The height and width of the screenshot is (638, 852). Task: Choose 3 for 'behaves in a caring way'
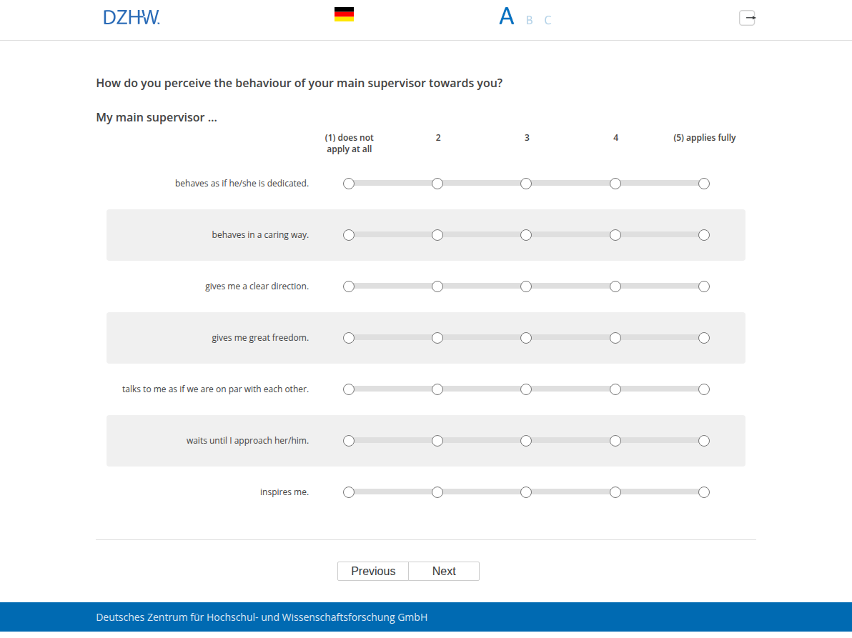(526, 235)
